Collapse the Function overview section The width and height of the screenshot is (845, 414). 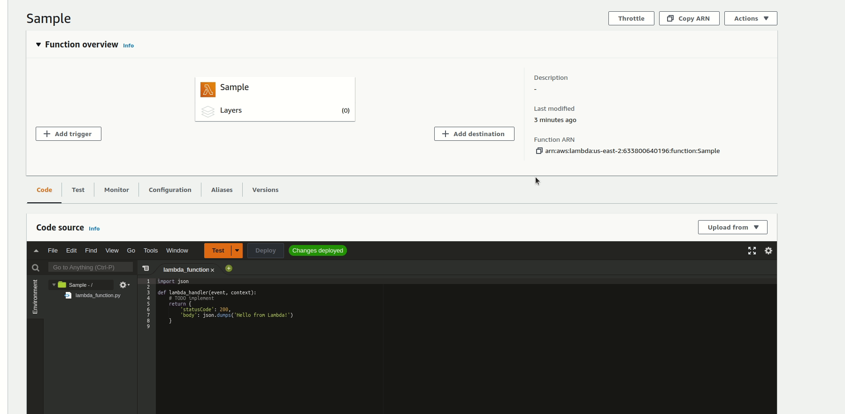click(x=38, y=45)
